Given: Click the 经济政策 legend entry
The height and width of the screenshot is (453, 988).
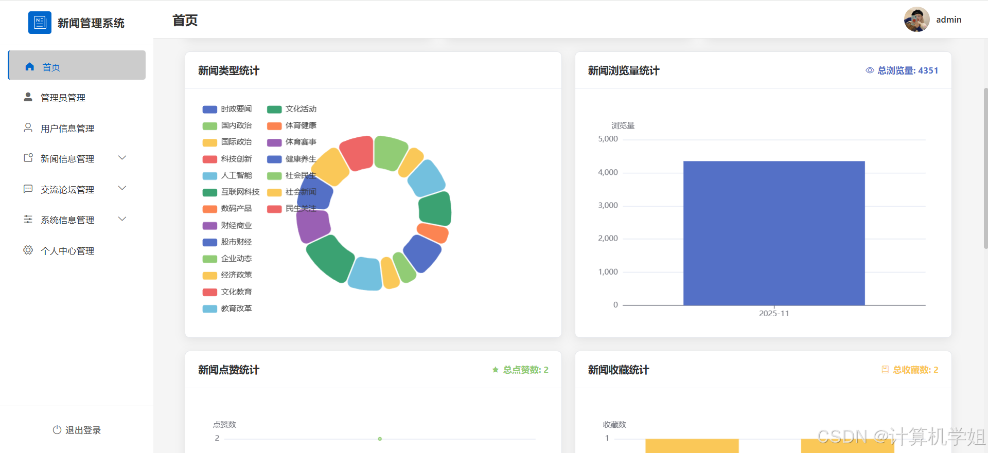Looking at the screenshot, I should [x=227, y=275].
